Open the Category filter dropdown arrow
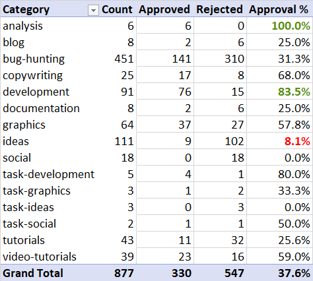 93,10
